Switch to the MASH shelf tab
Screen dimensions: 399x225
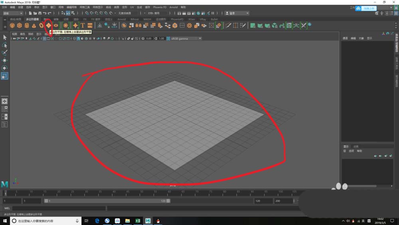[147, 19]
